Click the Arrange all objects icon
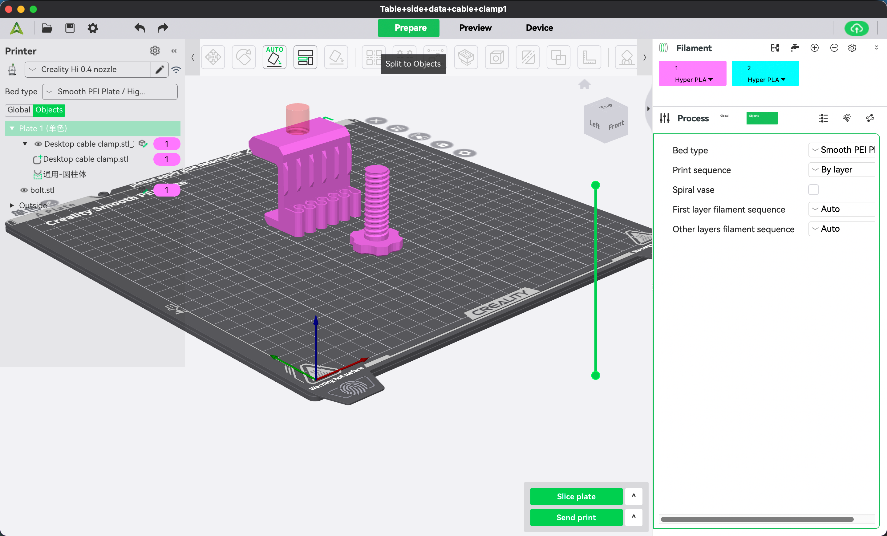Image resolution: width=887 pixels, height=536 pixels. 305,57
